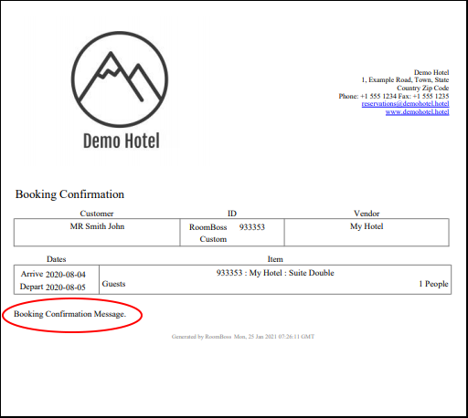Click the Arrive 2020-08-04 date
This screenshot has height=418, width=468.
coord(53,275)
